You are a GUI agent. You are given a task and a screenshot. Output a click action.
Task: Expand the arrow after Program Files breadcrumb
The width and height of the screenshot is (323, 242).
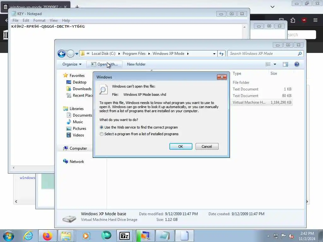[x=149, y=54]
